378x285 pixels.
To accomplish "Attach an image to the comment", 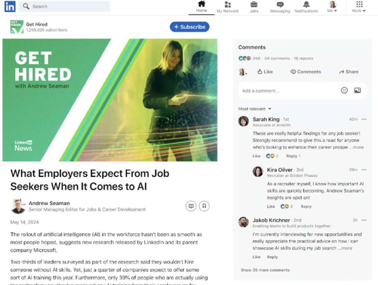I will click(357, 90).
